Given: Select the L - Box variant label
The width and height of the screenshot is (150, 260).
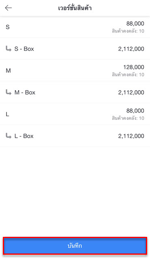Looking at the screenshot, I should pos(24,136).
